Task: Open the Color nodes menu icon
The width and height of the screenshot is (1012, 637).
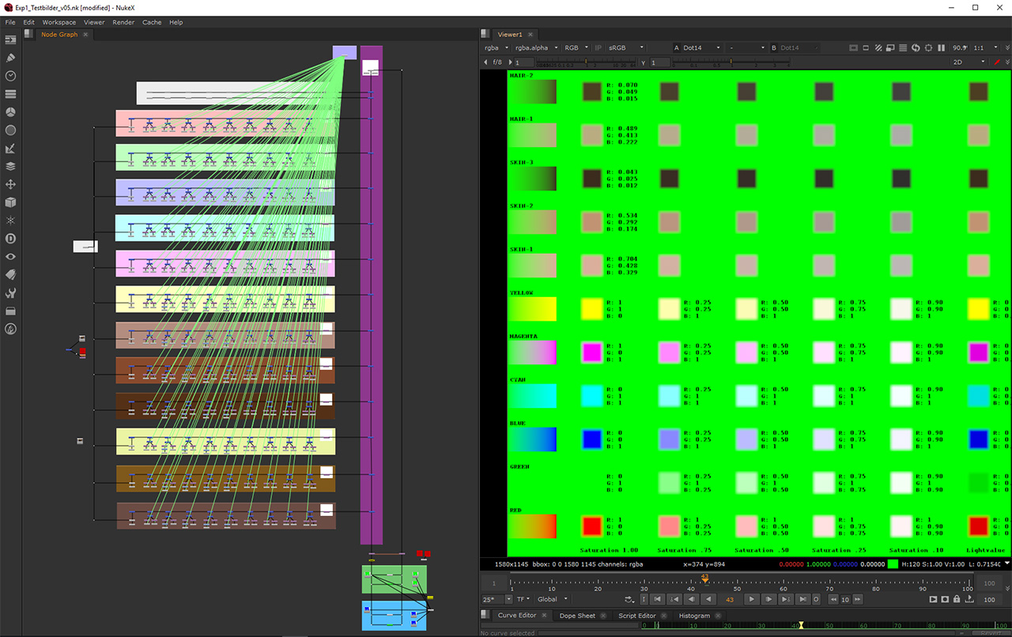Action: (x=11, y=112)
